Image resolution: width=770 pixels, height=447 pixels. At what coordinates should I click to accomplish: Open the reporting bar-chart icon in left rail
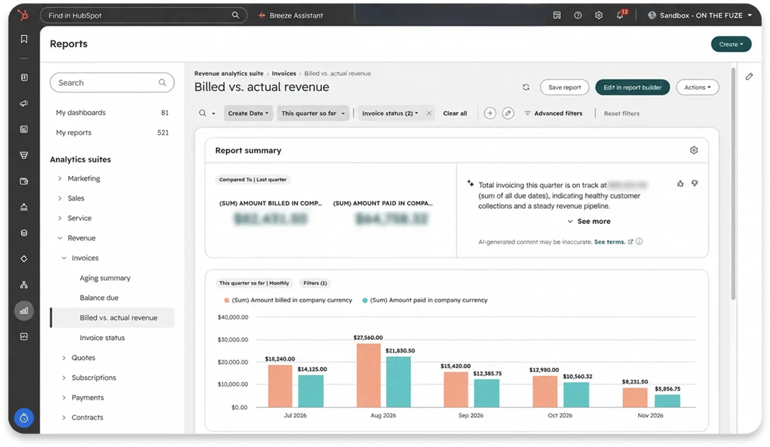24,311
